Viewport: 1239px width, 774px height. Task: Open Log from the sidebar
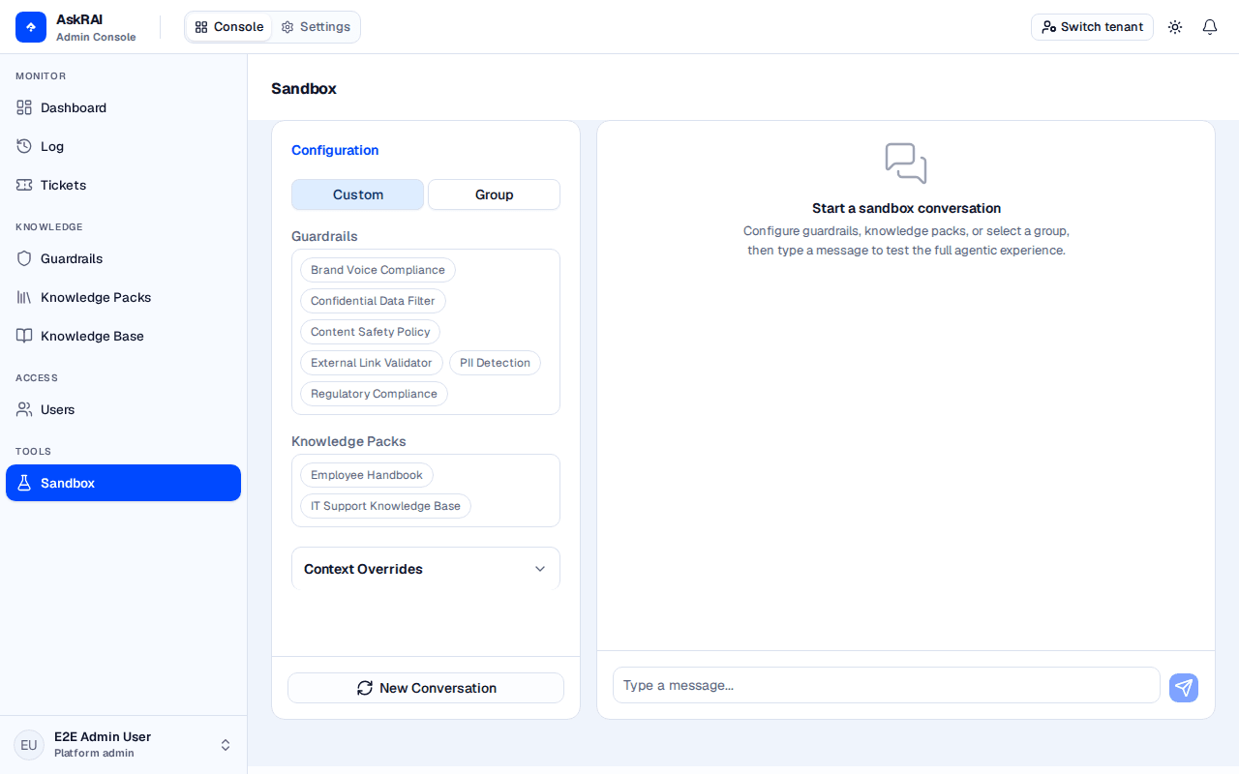pos(123,146)
